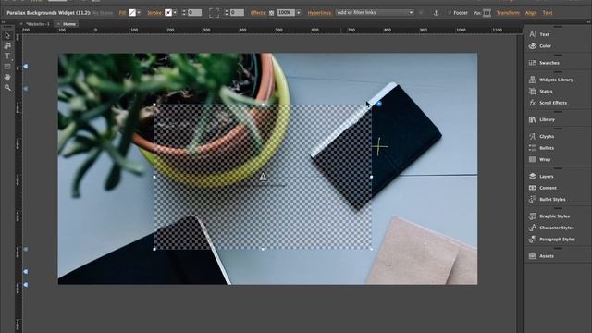Close the Website-1 tab
The height and width of the screenshot is (333, 592).
(x=21, y=24)
